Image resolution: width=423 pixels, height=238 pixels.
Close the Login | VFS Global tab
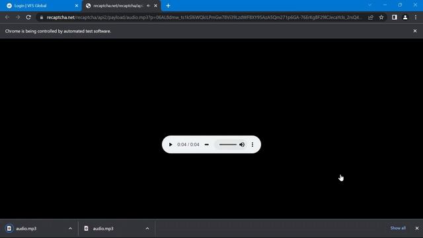[77, 6]
